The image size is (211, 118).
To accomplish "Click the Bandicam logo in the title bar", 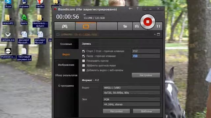I will [x=55, y=9].
